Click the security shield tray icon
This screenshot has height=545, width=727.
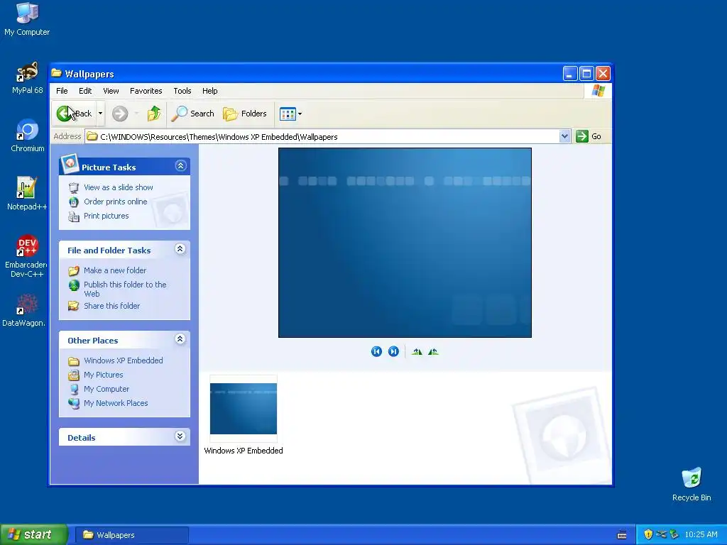point(648,535)
